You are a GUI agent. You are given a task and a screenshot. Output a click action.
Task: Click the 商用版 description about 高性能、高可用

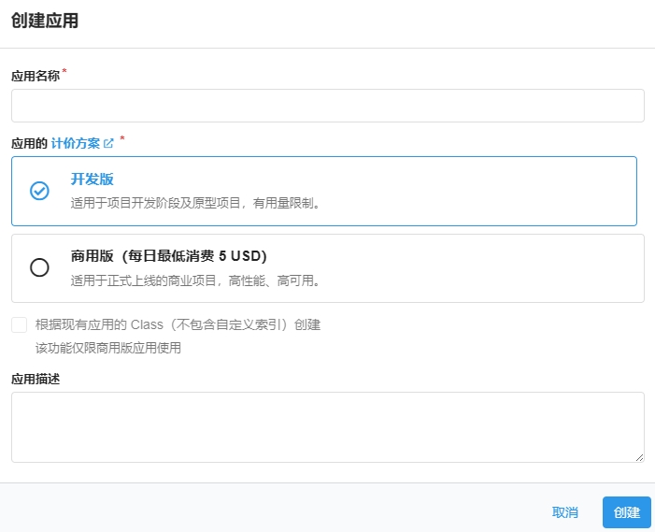pos(196,280)
